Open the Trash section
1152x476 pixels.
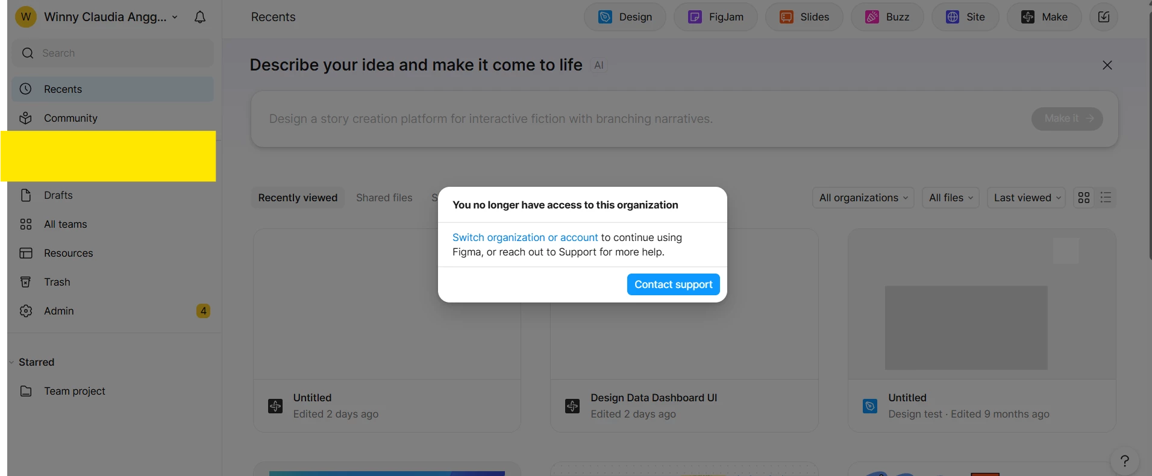click(x=113, y=282)
